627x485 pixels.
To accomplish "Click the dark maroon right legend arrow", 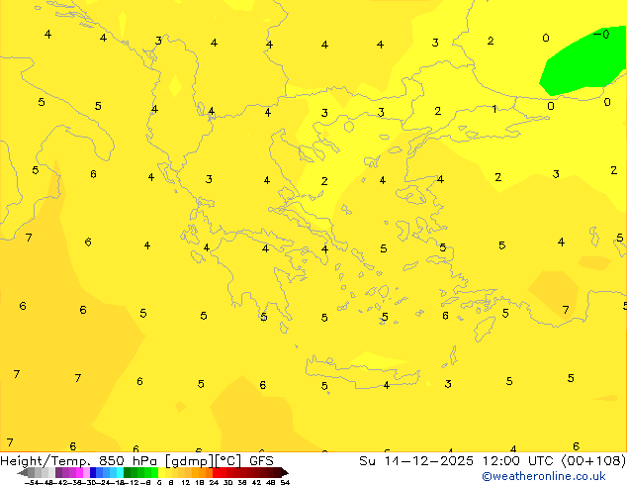I will point(285,473).
